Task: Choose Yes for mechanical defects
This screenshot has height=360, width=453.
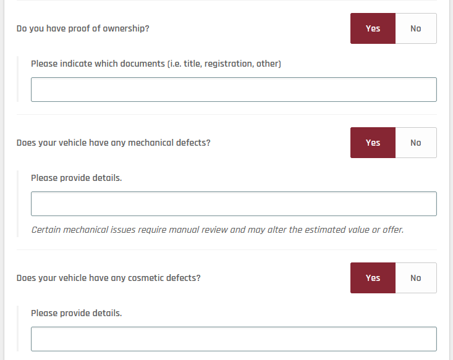Action: coord(373,143)
